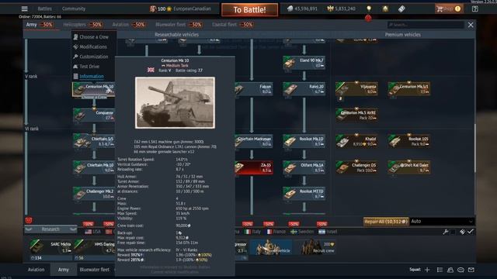Select the premium Centurion Mk.5/1 card

click(x=409, y=89)
